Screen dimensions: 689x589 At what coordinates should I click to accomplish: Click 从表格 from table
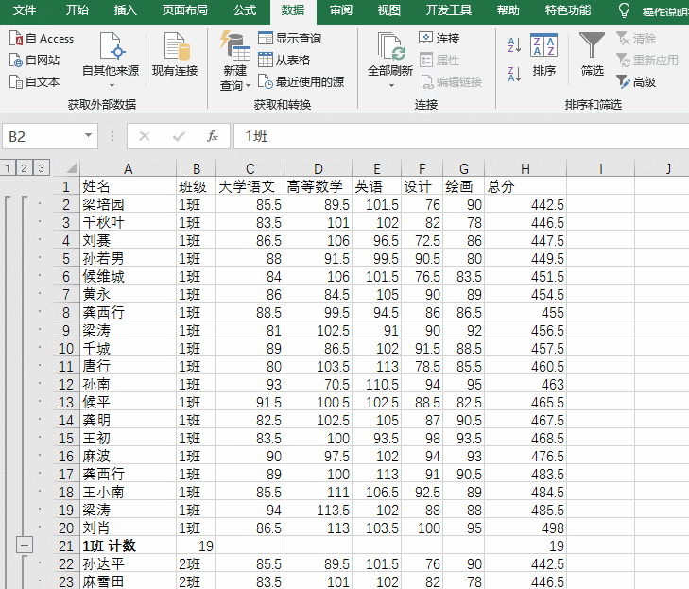pos(284,61)
